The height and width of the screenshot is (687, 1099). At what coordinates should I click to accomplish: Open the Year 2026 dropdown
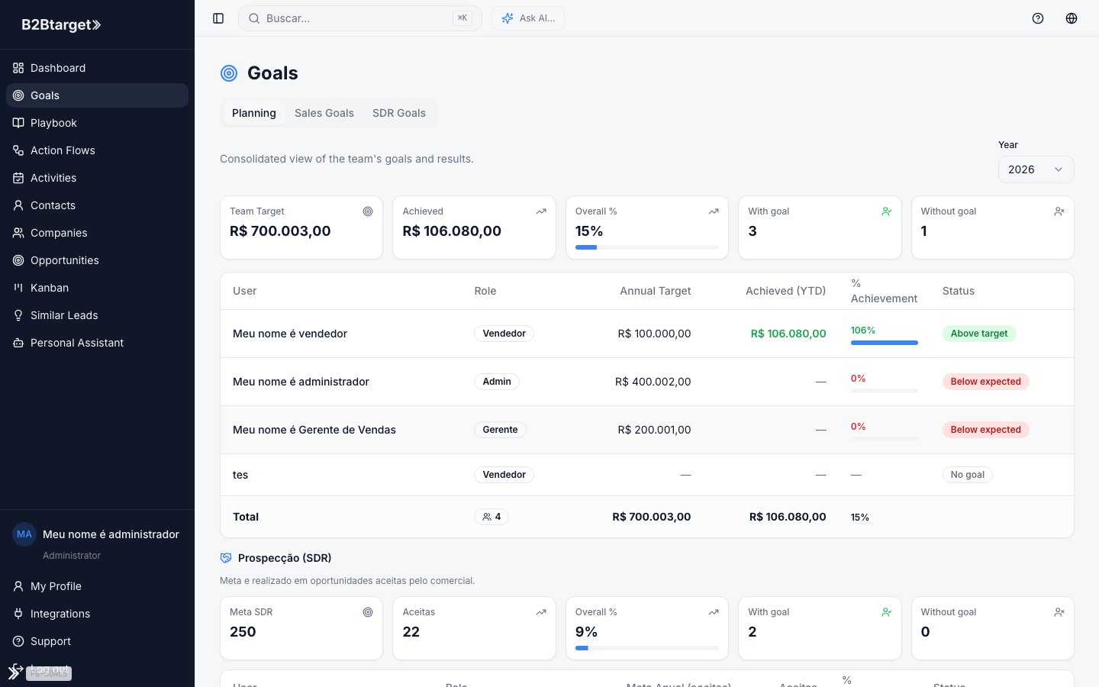click(1036, 169)
